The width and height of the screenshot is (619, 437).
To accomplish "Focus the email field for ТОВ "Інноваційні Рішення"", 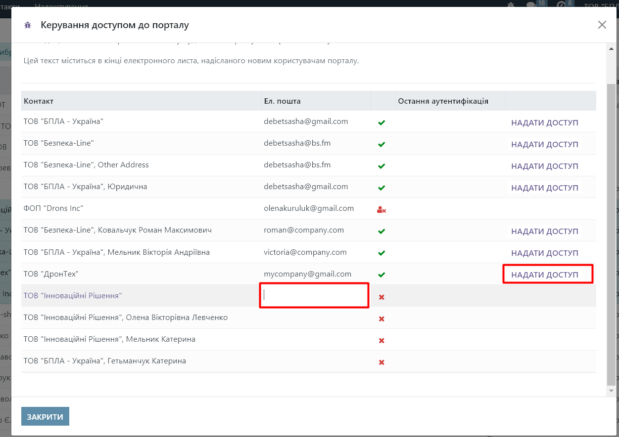I will [314, 295].
